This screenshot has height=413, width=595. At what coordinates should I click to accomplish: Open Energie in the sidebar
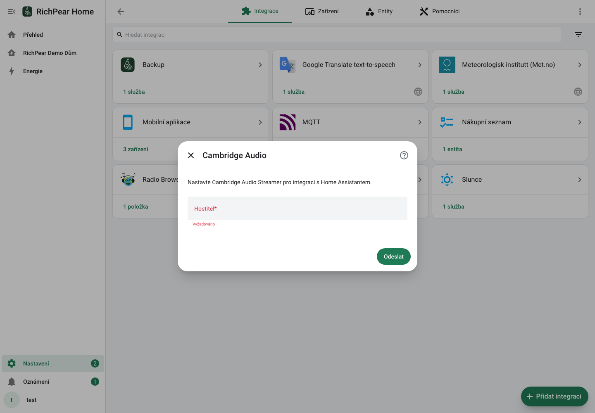tap(53, 71)
